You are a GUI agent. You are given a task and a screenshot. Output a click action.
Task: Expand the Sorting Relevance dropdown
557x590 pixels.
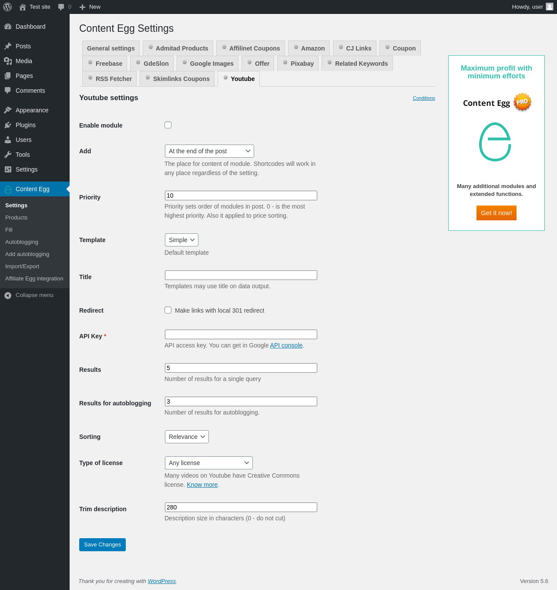tap(187, 437)
